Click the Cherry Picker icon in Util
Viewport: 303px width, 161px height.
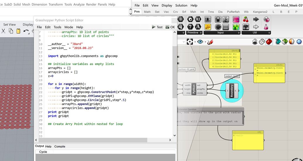click(x=246, y=20)
